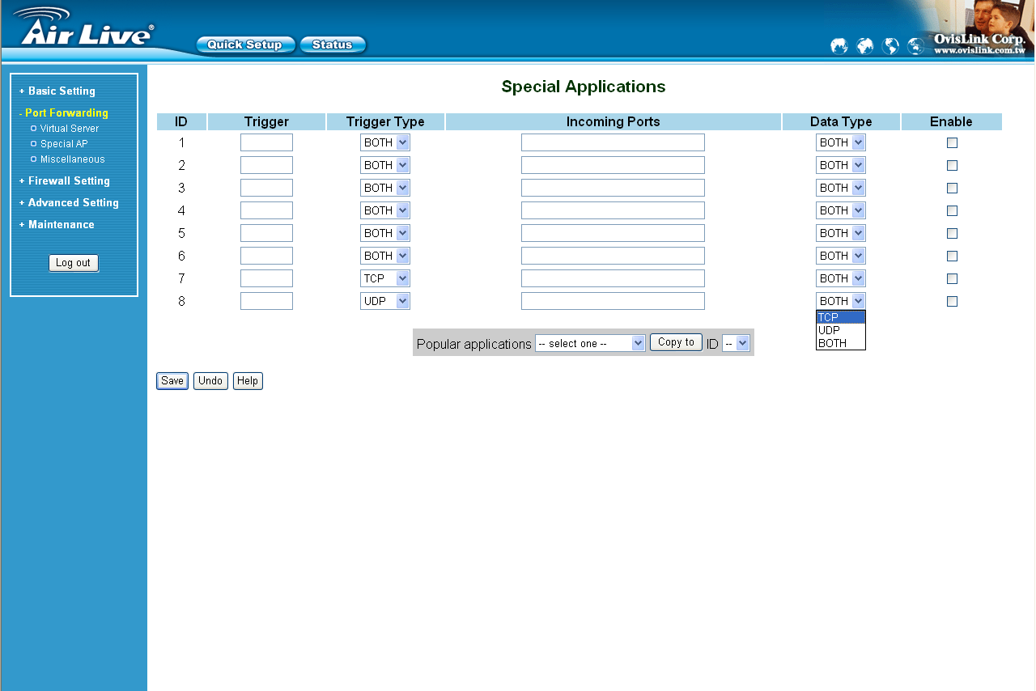Click the second globe language icon
1036x691 pixels.
864,46
